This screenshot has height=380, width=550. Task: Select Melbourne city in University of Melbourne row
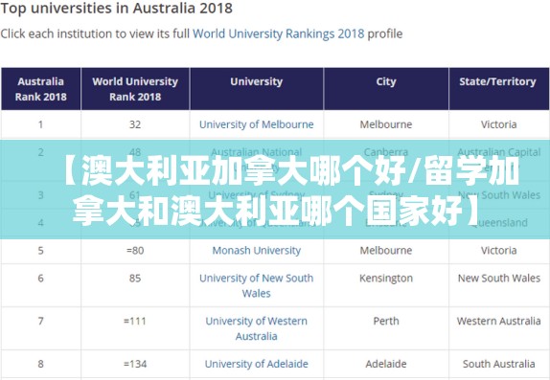click(x=386, y=124)
